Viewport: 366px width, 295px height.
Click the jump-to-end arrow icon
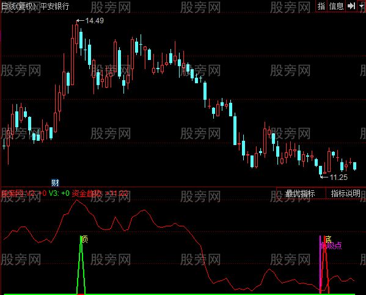(x=351, y=6)
